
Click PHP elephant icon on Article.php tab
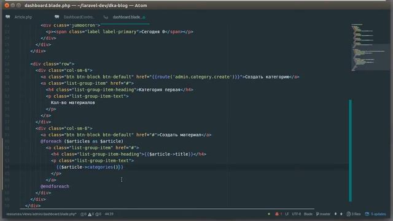(8, 17)
